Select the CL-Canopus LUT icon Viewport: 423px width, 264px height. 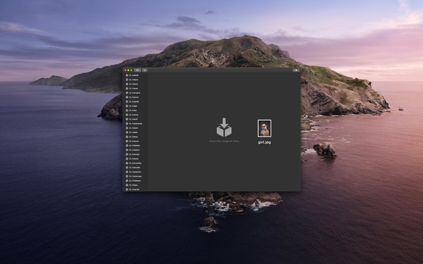pyautogui.click(x=127, y=93)
